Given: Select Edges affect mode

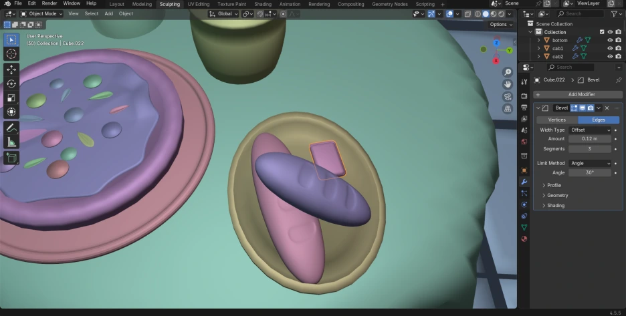Looking at the screenshot, I should pos(599,120).
